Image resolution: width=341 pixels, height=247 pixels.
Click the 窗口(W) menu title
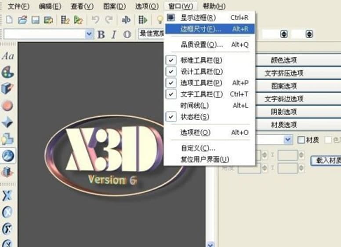[181, 6]
